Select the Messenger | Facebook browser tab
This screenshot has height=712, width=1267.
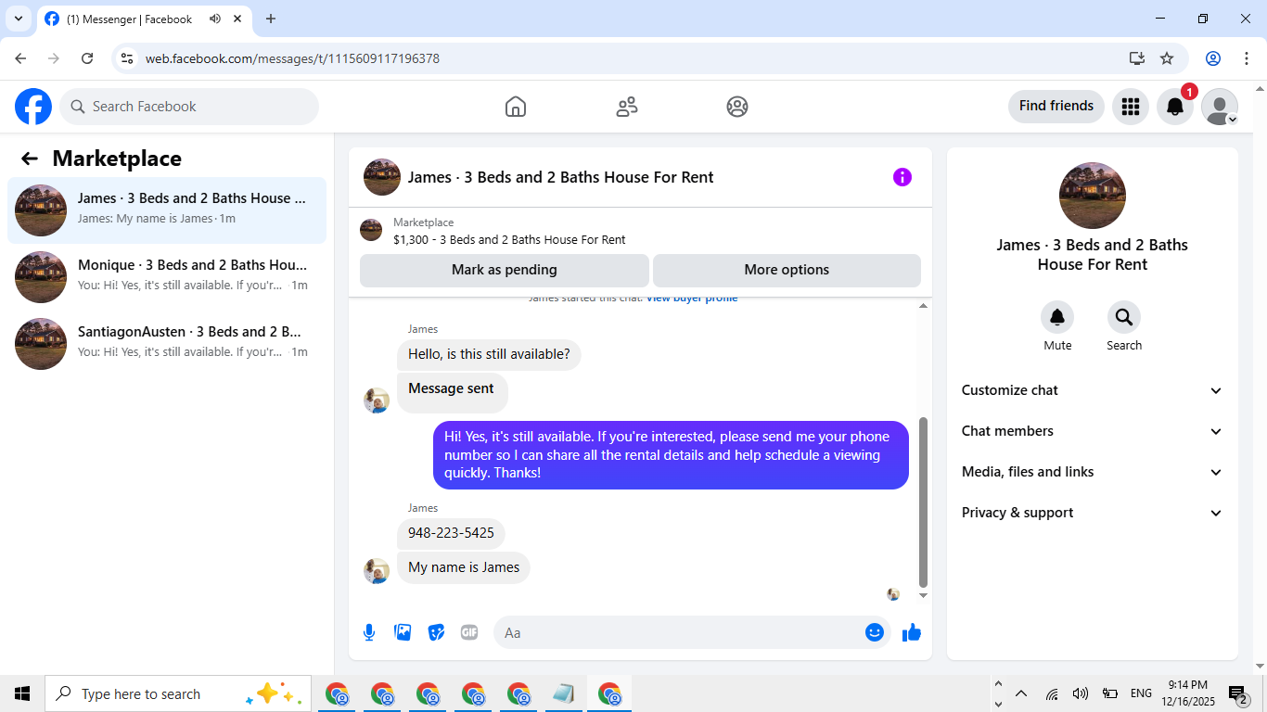pos(144,19)
